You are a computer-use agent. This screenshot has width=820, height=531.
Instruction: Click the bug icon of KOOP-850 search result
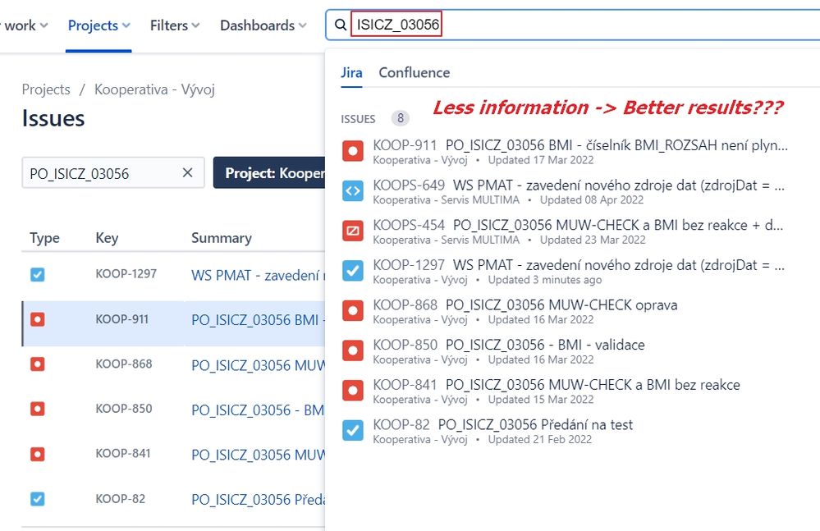point(353,350)
